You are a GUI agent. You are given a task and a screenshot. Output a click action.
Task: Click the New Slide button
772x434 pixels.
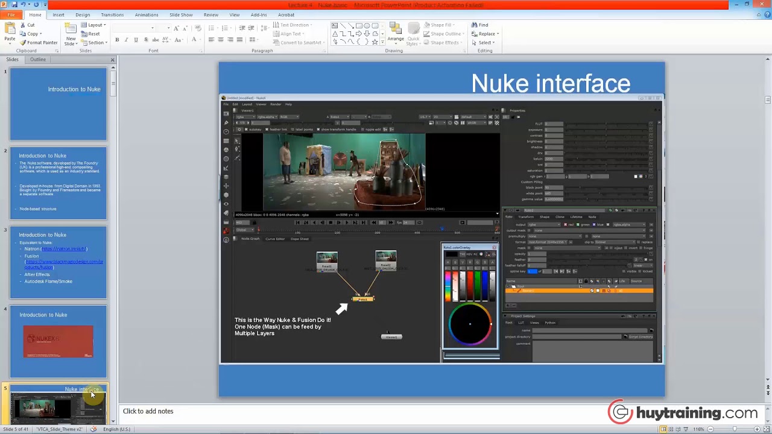click(x=71, y=34)
